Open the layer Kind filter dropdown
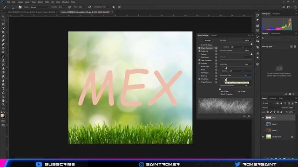Screen dimensions: 298x167 click(268, 103)
